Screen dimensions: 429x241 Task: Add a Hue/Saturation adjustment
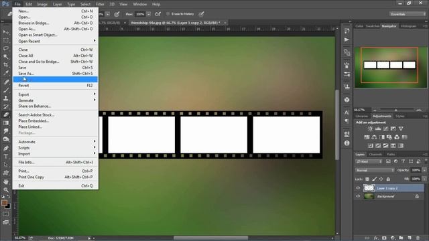coord(367,137)
